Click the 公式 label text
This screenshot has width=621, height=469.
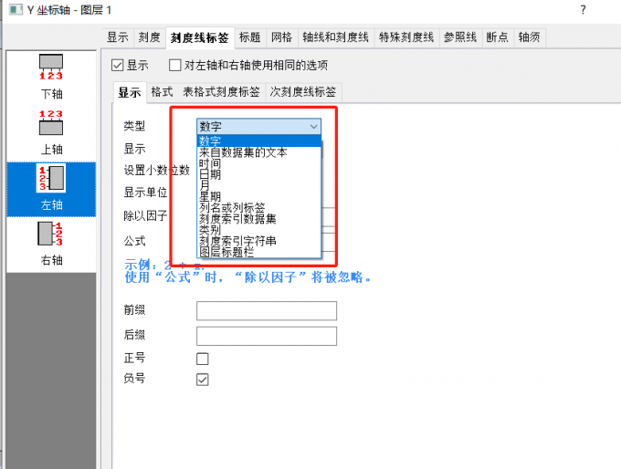134,241
